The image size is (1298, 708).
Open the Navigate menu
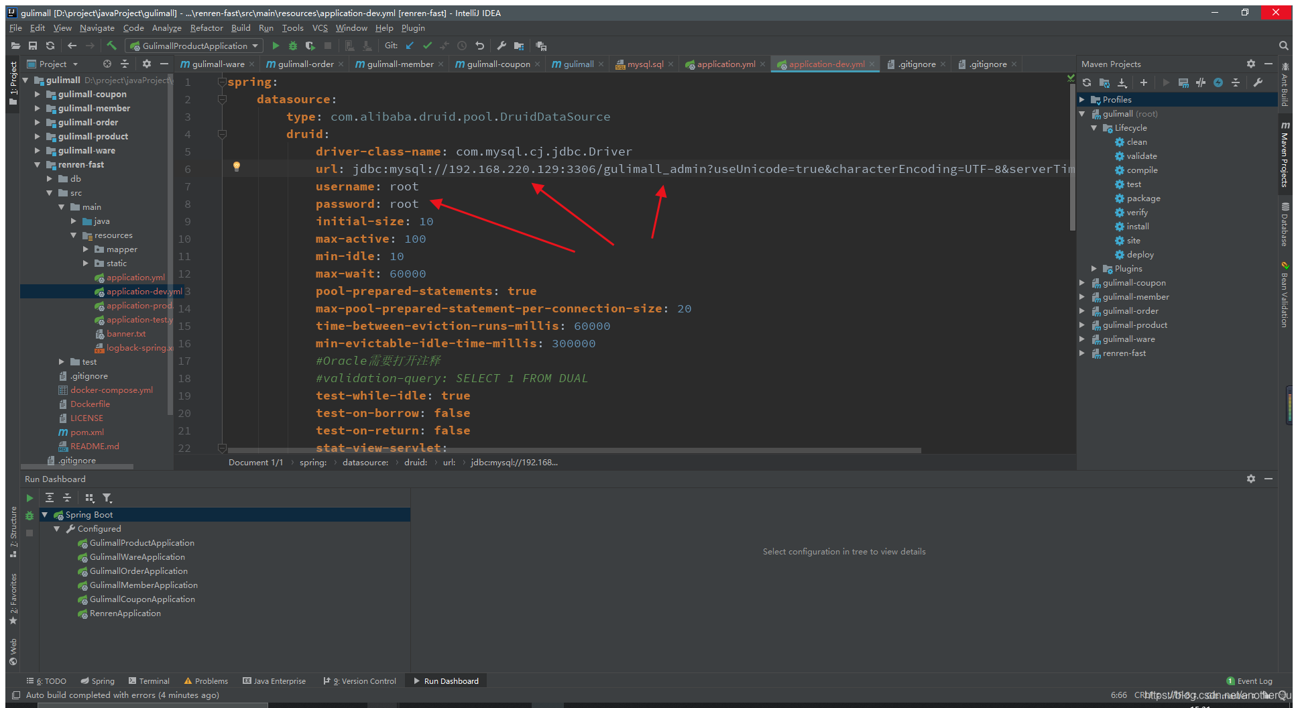97,28
